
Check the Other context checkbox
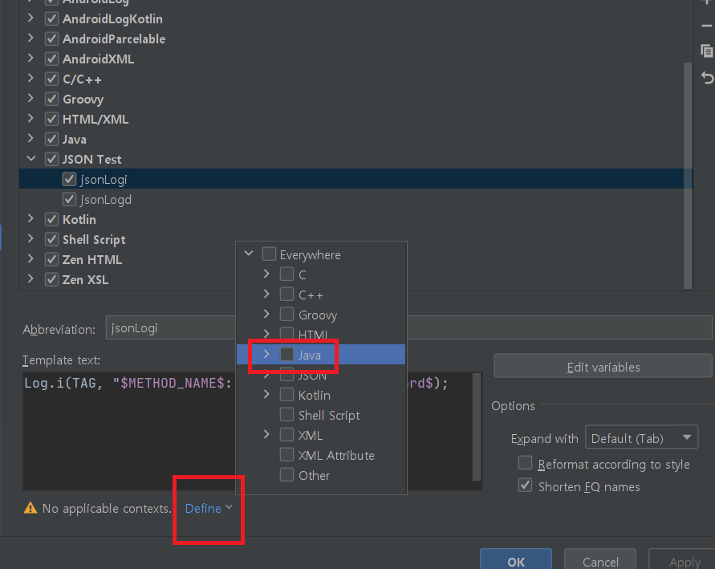pos(286,474)
